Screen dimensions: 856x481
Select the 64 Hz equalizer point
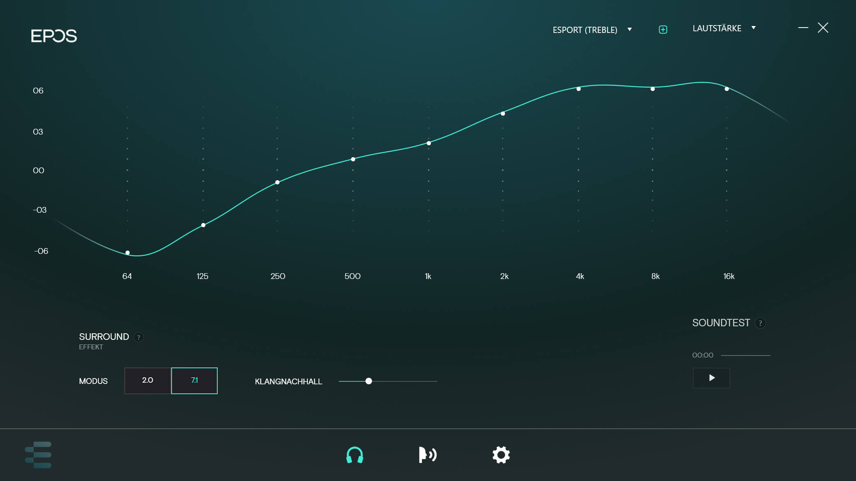pyautogui.click(x=128, y=253)
